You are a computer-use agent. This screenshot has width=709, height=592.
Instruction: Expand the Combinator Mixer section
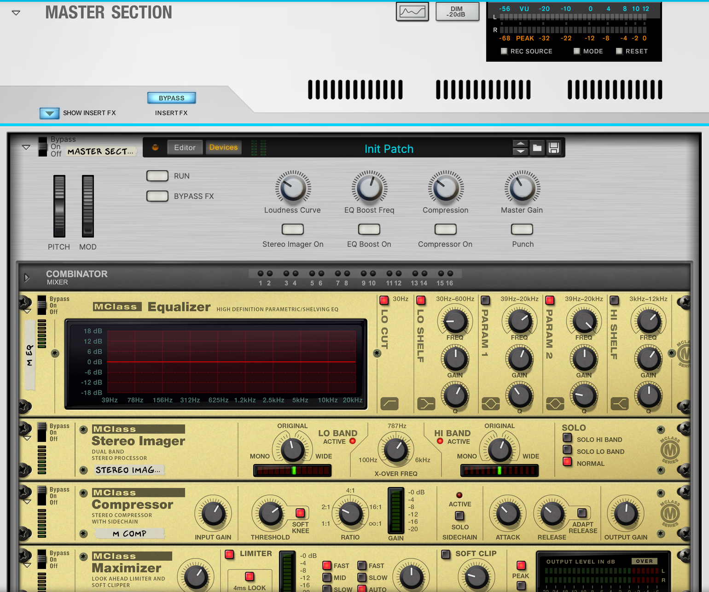point(27,278)
